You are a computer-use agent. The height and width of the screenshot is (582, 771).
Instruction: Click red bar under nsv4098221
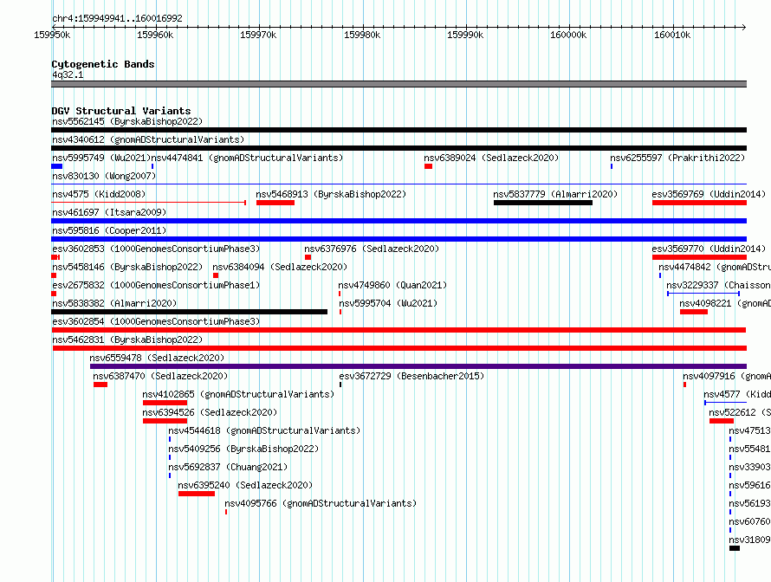pos(694,312)
